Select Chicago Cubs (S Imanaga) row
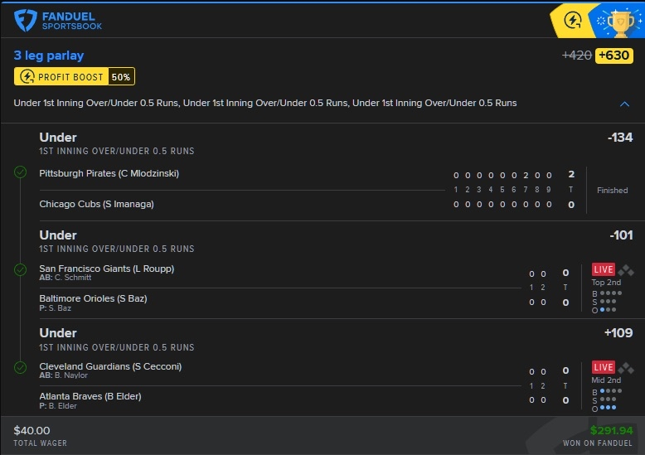Screen dimensions: 645x455 [x=97, y=204]
